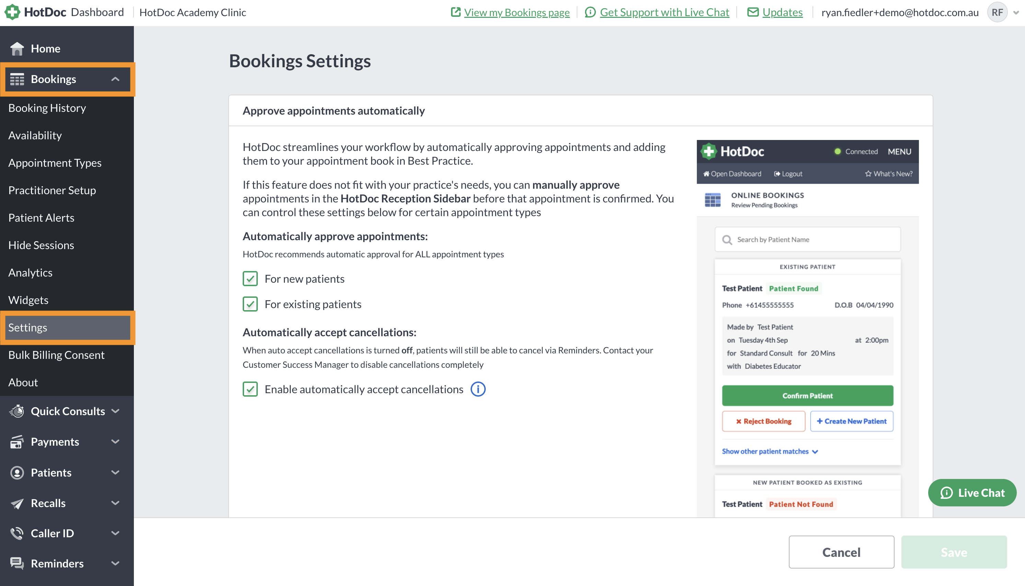Expand the Recalls section chevron

pyautogui.click(x=115, y=503)
